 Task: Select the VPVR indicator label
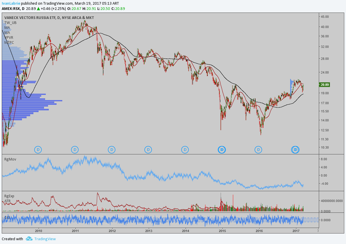[x=9, y=37]
